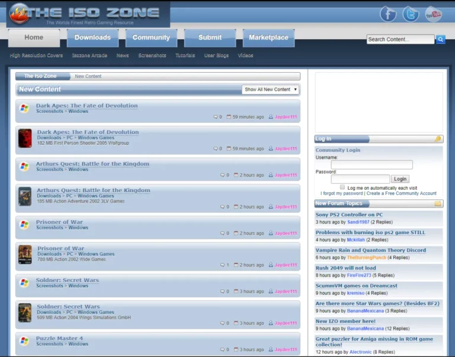The image size is (455, 357).
Task: Go to the Home tab
Action: 34,38
